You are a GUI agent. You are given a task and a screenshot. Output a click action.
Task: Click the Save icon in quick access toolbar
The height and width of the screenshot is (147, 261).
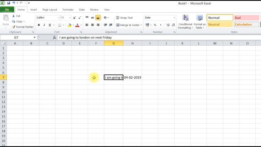point(9,3)
